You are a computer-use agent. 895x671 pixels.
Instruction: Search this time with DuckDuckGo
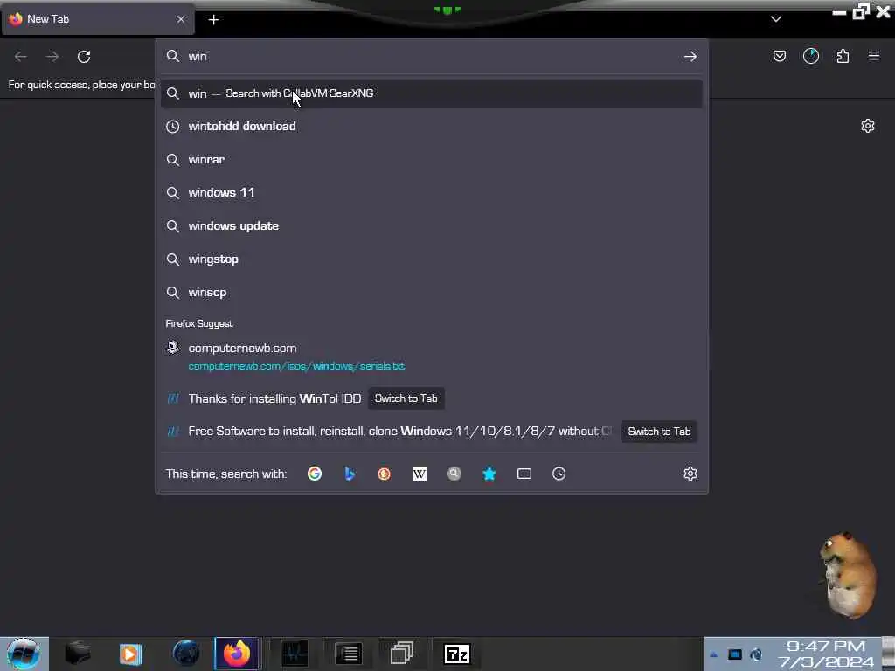point(385,474)
